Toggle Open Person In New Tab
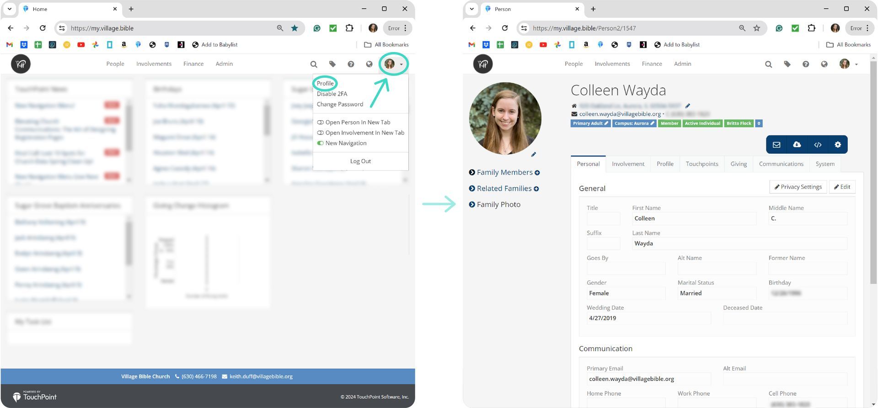 coord(321,122)
